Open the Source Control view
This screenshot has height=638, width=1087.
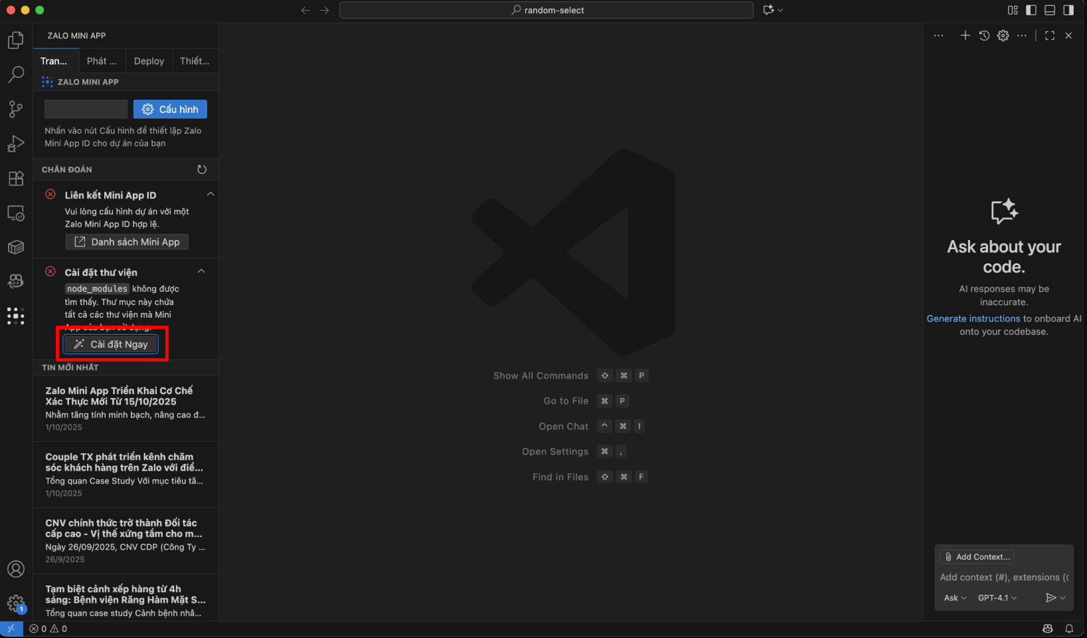16,109
